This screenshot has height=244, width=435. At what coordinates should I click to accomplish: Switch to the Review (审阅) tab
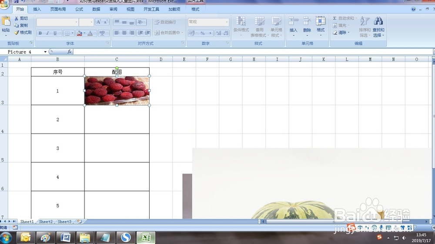(x=113, y=9)
